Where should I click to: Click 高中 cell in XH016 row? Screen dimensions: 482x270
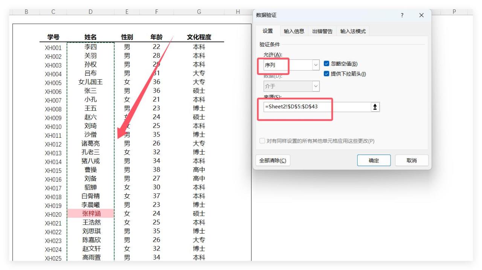pyautogui.click(x=199, y=178)
